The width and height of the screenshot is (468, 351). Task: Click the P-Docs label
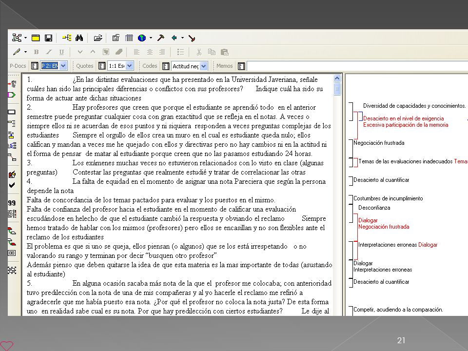pyautogui.click(x=18, y=66)
